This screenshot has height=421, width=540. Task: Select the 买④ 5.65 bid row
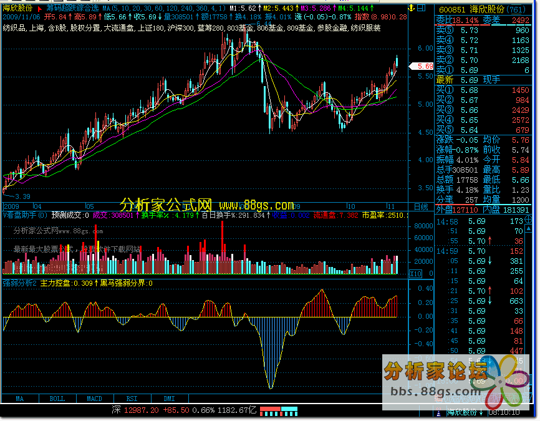click(483, 120)
